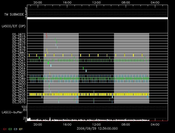This screenshot has width=175, height=133.
Task: Select the OS_3362 row label
Action: (19, 63)
